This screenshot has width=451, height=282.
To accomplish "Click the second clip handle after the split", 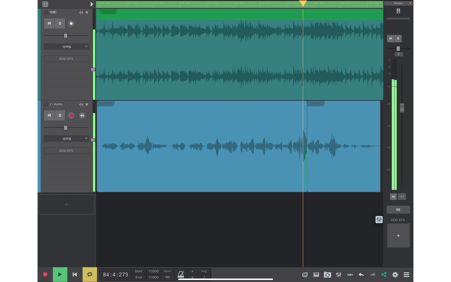I will click(316, 104).
